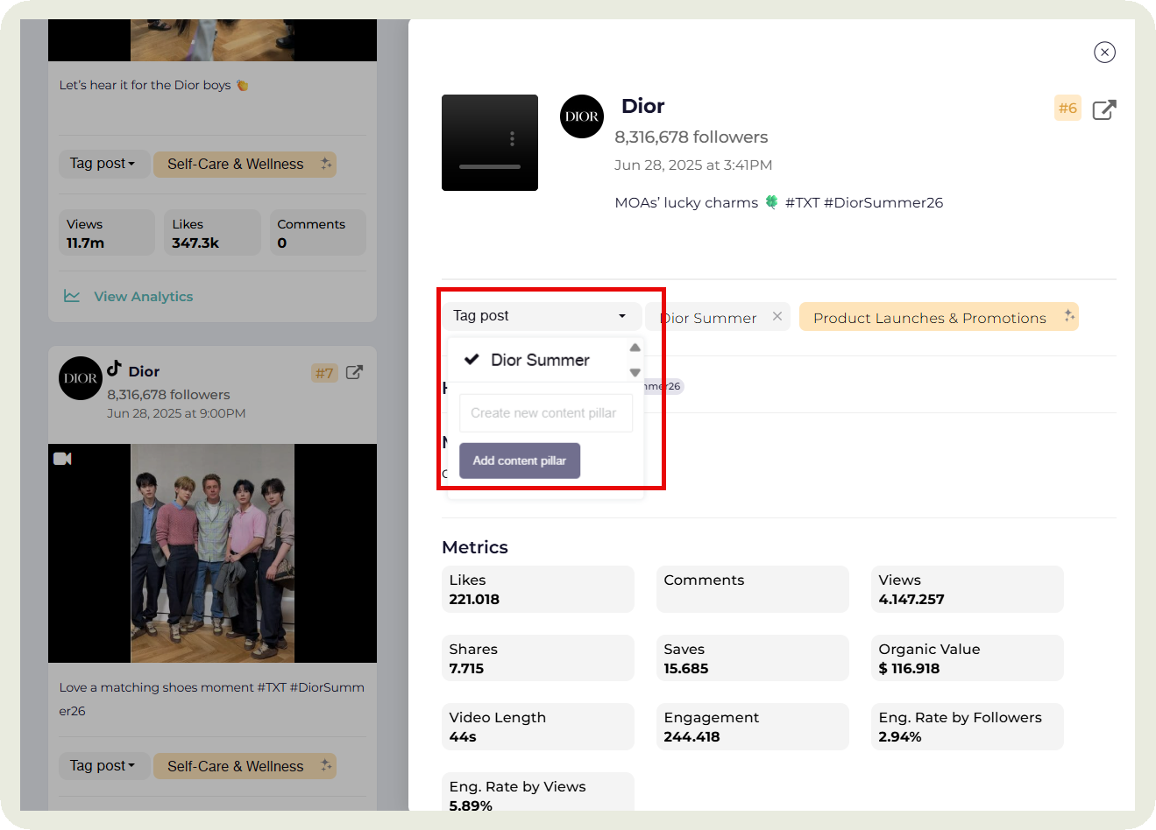
Task: Remove the Dior Summer tag
Action: (777, 317)
